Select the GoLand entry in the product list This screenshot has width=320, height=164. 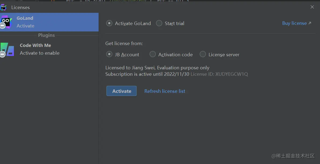49,22
